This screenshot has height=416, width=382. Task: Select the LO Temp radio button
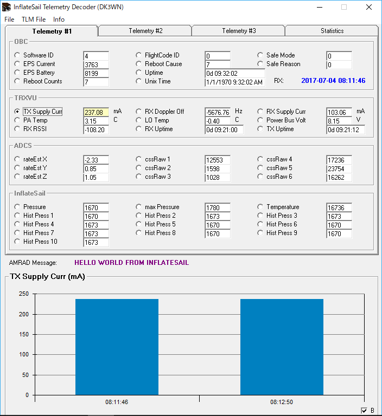(138, 120)
